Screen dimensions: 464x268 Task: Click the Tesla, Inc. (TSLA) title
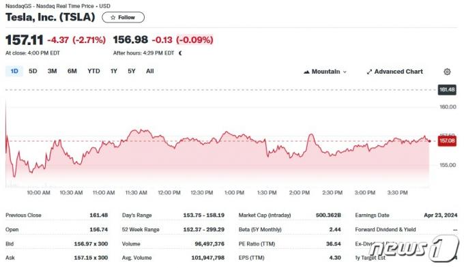[50, 17]
